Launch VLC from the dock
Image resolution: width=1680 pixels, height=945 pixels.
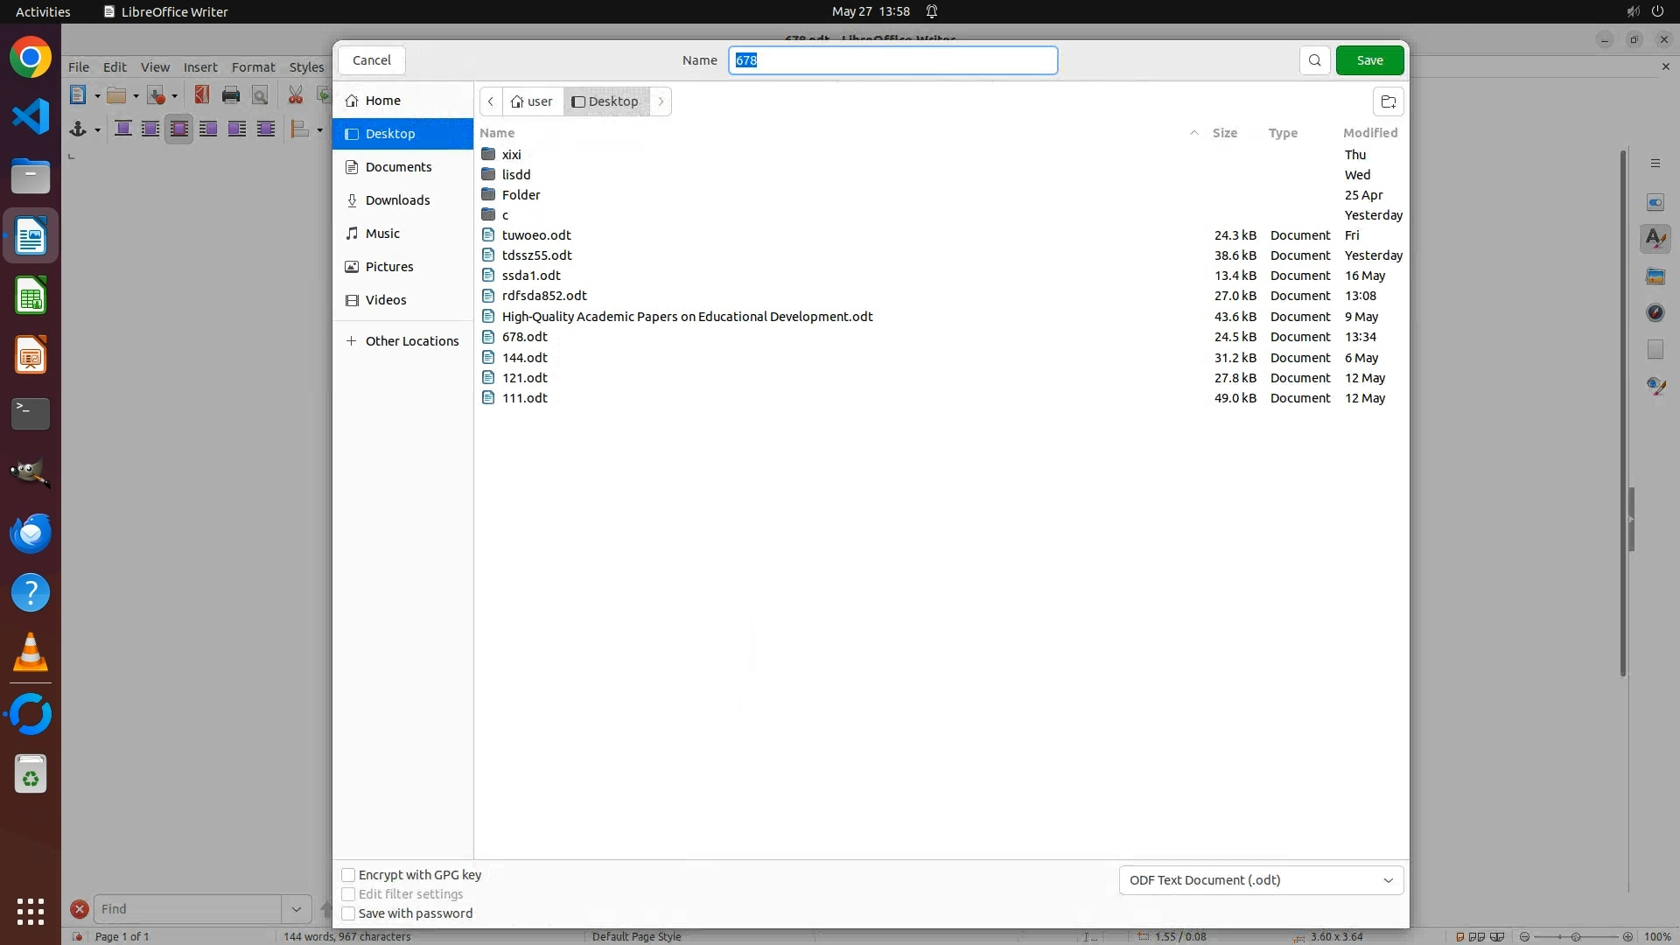(31, 653)
